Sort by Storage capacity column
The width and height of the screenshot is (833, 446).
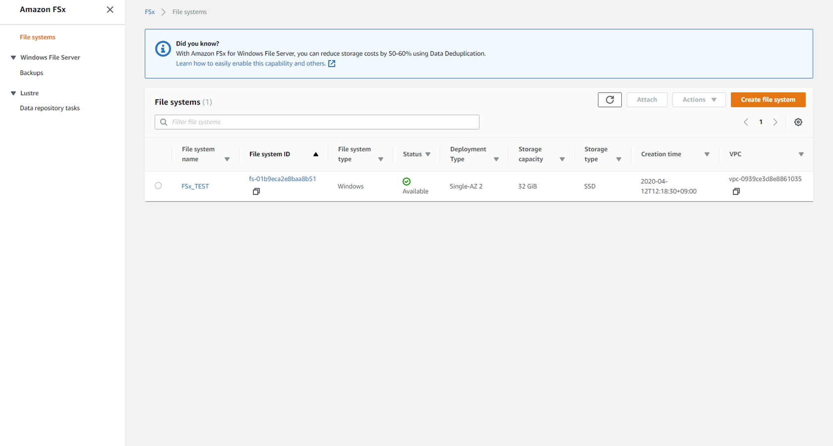[x=562, y=160]
